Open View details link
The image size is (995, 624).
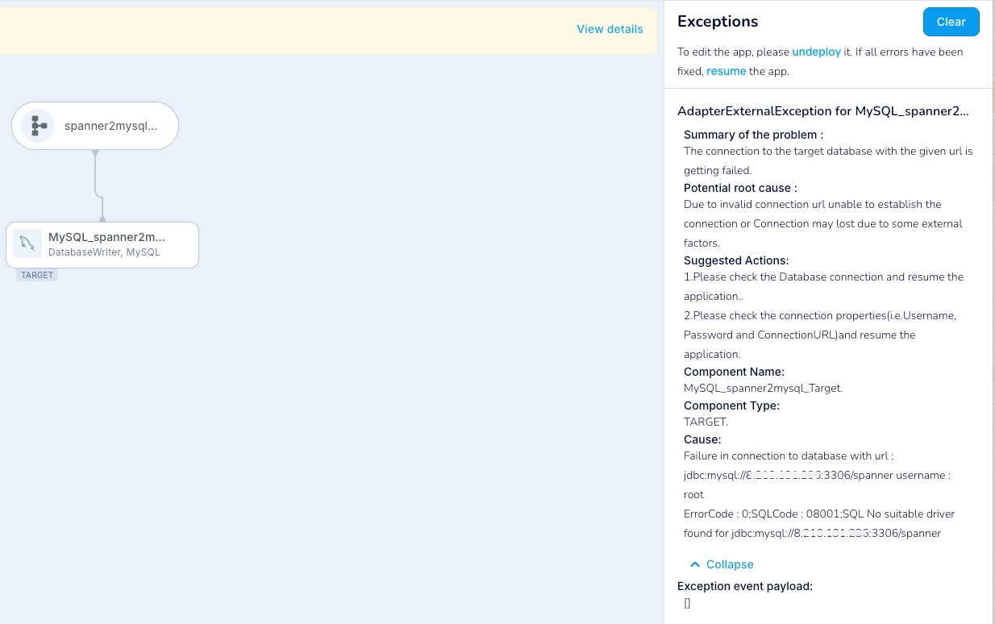point(610,29)
